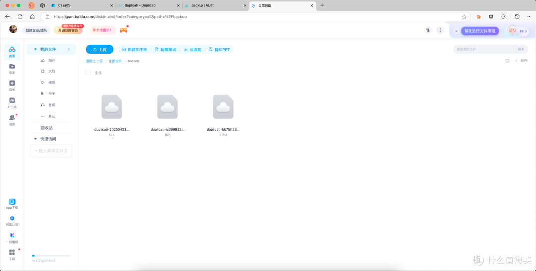536x271 pixels.
Task: Open the header vertical dots menu
Action: tap(440, 30)
